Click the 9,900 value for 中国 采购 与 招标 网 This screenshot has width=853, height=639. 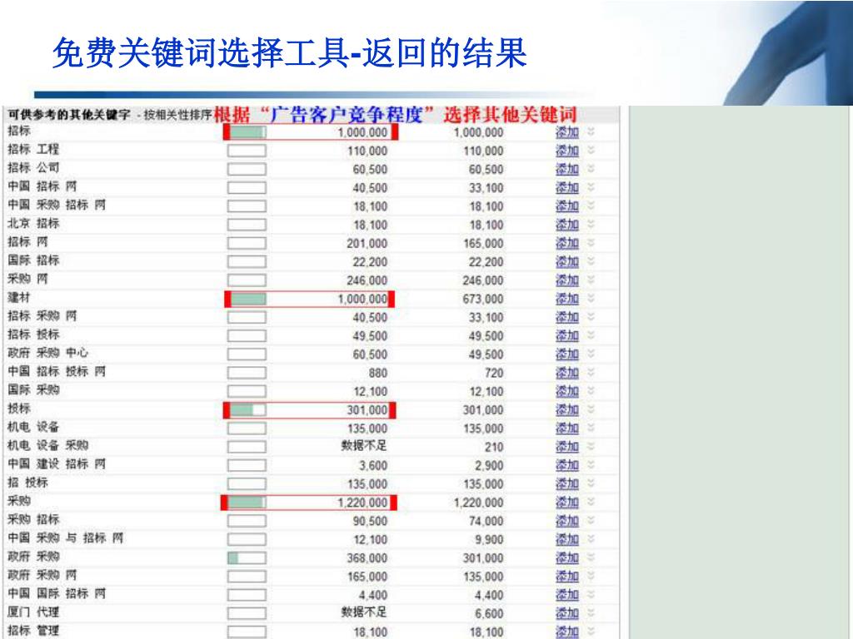(489, 539)
